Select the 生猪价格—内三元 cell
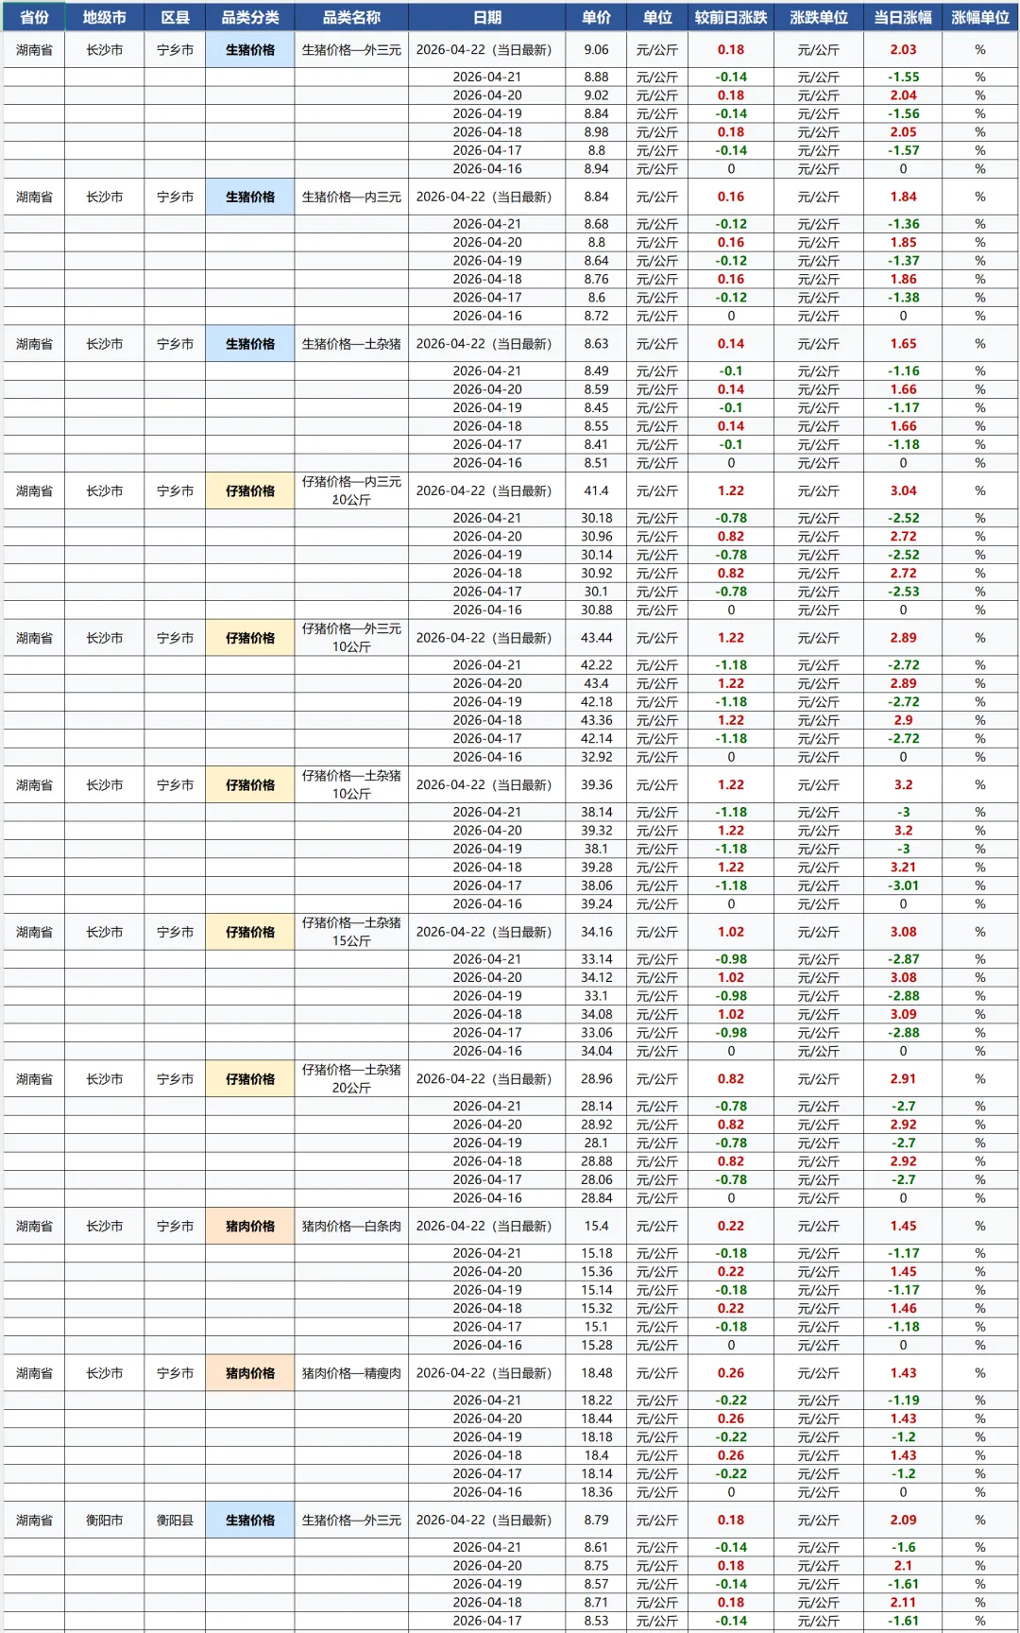Image resolution: width=1020 pixels, height=1633 pixels. [351, 197]
